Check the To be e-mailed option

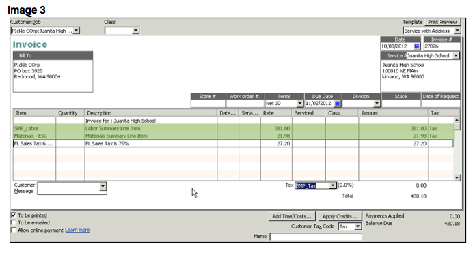(14, 222)
